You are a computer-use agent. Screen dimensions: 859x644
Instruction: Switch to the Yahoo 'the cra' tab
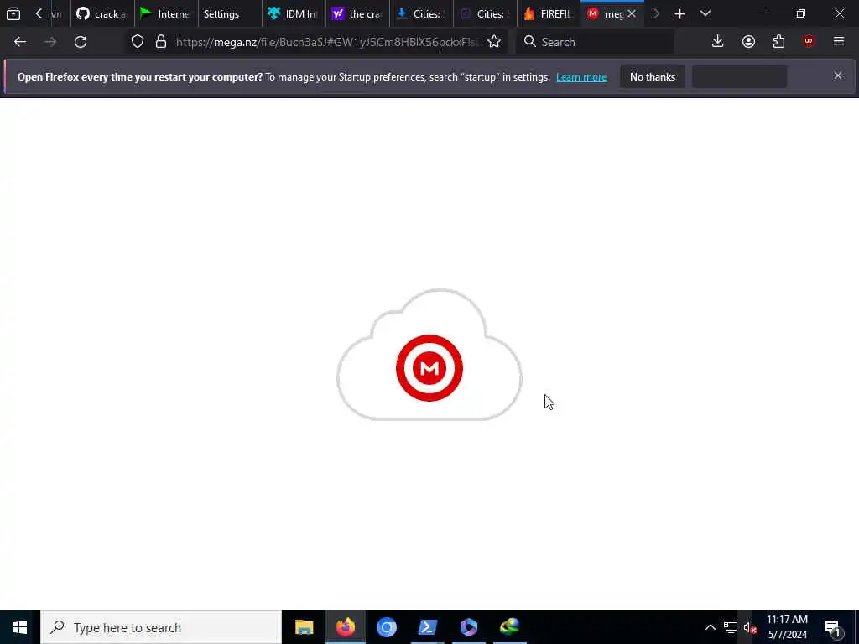point(357,13)
